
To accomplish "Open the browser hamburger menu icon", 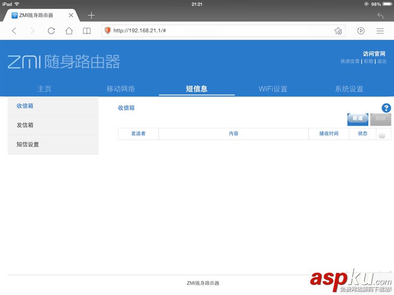I will pos(380,30).
